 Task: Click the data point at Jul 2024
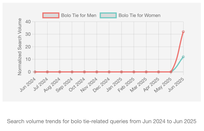pos(47,72)
